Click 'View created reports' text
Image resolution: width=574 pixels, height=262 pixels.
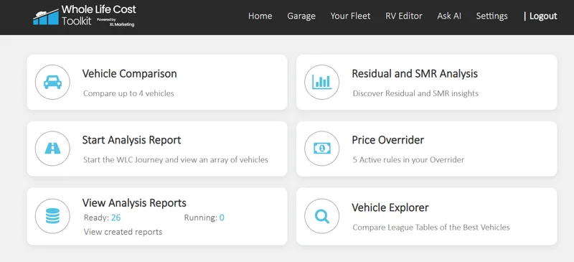(123, 232)
